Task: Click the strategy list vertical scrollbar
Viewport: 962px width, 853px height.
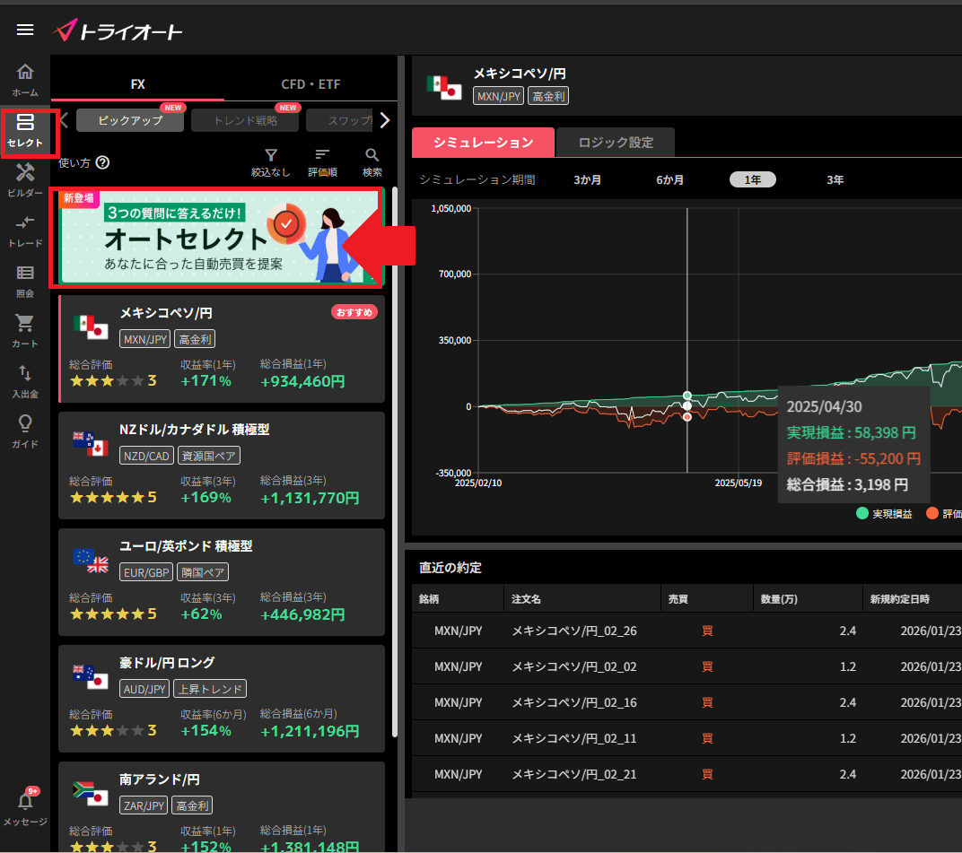Action: point(395,448)
